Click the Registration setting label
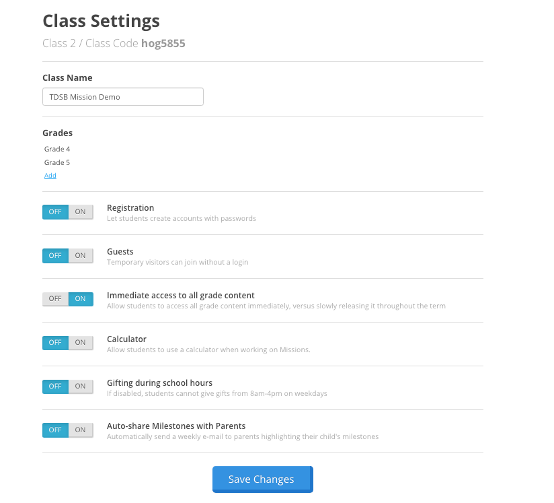Image resolution: width=554 pixels, height=503 pixels. pyautogui.click(x=130, y=207)
